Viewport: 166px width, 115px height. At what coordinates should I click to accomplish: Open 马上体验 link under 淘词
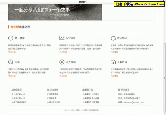[12, 76]
